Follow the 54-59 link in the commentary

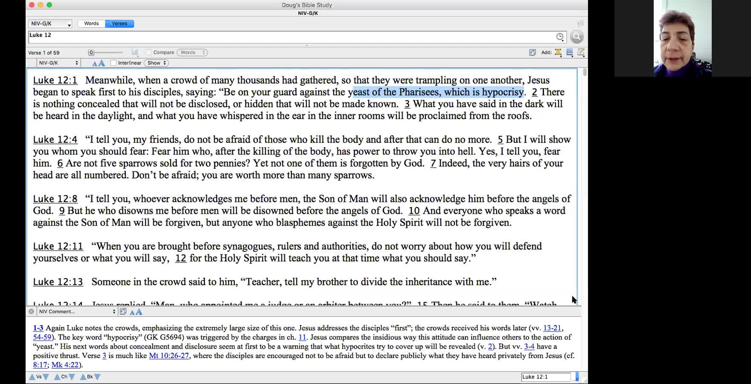(x=42, y=337)
